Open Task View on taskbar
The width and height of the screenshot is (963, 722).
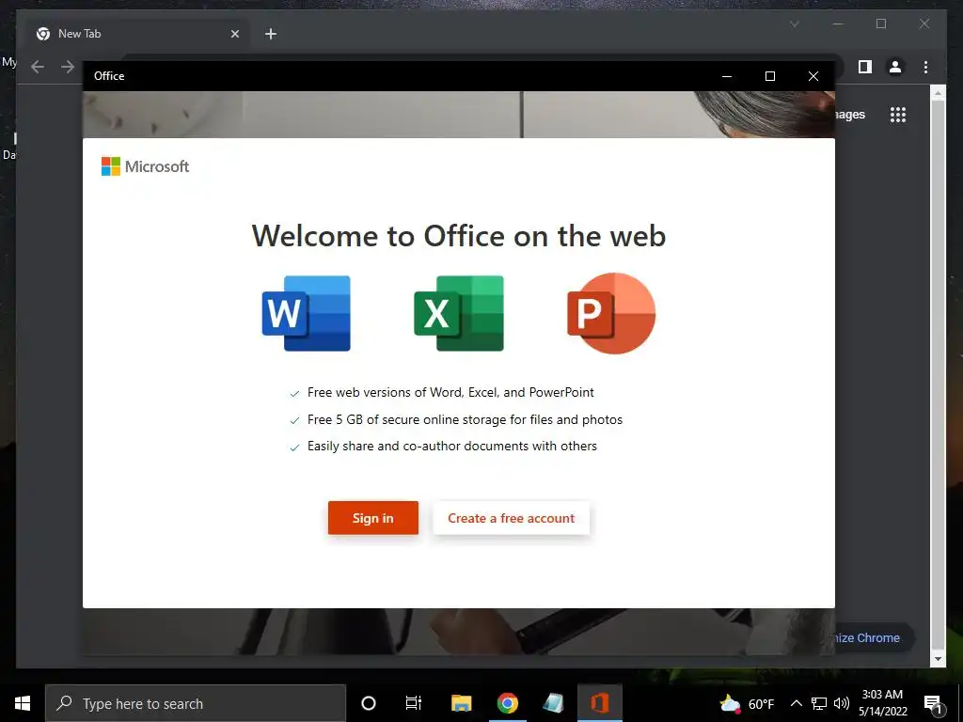[414, 703]
